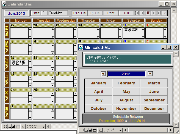Click zoom level 100 in Minicale
The height and width of the screenshot is (134, 180).
[82, 130]
